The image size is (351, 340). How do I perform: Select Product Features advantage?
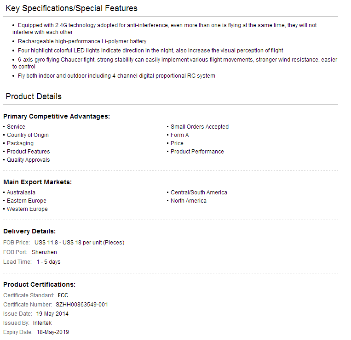pos(29,151)
